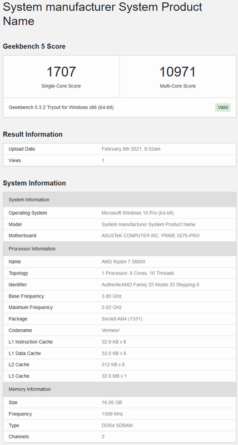This screenshot has height=445, width=238.
Task: Select the date February 8th 2021, 9:52am
Action: 131,149
